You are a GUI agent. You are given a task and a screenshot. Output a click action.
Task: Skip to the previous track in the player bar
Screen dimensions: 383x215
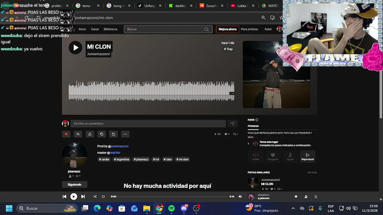pyautogui.click(x=64, y=196)
